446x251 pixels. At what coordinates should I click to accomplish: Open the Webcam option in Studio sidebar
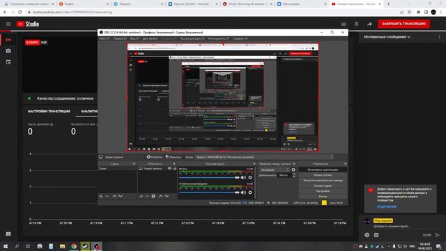(x=8, y=51)
